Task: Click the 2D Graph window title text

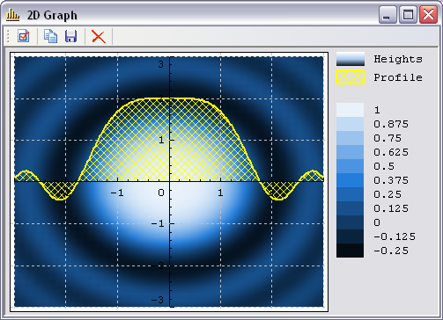Action: click(52, 15)
